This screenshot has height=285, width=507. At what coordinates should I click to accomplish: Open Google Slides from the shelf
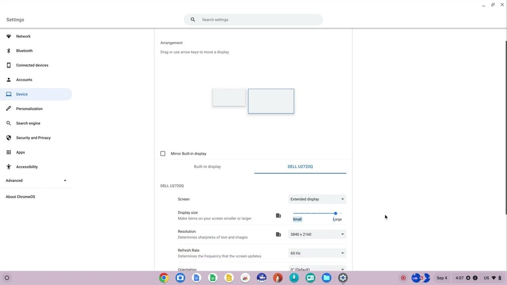pyautogui.click(x=229, y=278)
